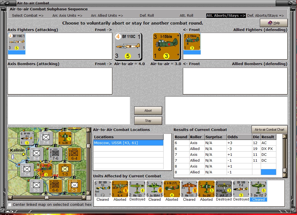Click the Kalinin city label on the map
The width and height of the screenshot is (297, 215).
[x=17, y=150]
